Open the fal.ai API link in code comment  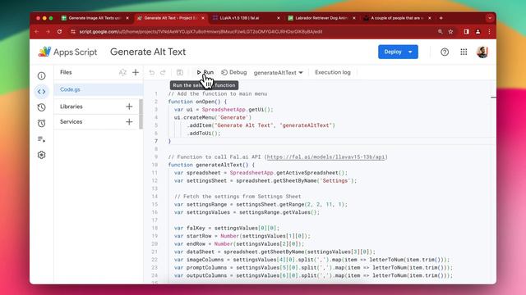point(325,157)
